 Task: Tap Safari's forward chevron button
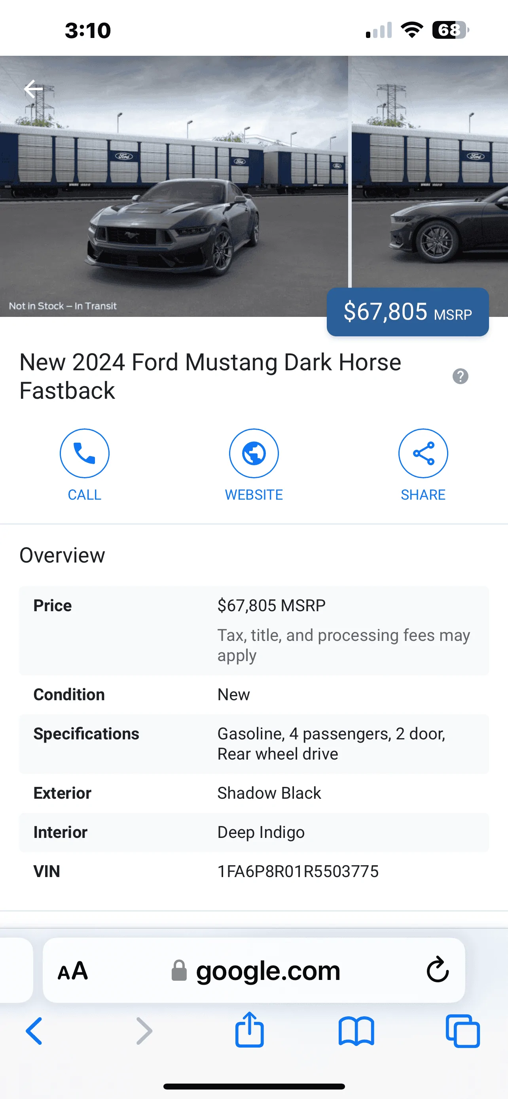point(144,1031)
